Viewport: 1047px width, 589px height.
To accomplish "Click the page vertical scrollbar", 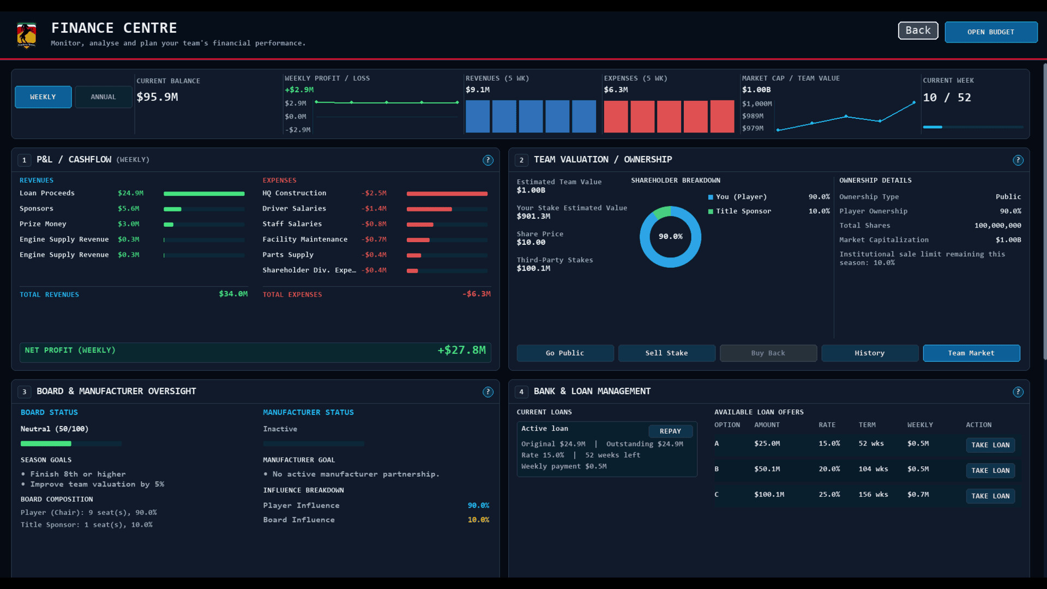I will (1044, 212).
